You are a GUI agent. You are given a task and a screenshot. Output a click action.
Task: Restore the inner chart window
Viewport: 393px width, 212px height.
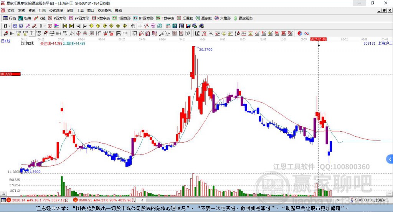tap(384, 10)
